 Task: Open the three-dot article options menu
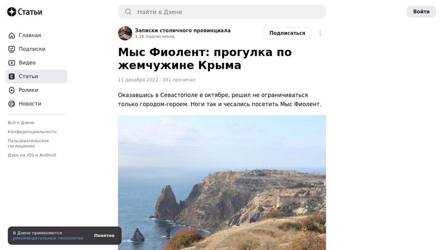click(x=320, y=33)
